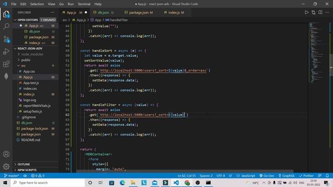Open Explorer Views and More Actions ellipsis
Screen dimensions: 333x187
pyautogui.click(x=53, y=12)
